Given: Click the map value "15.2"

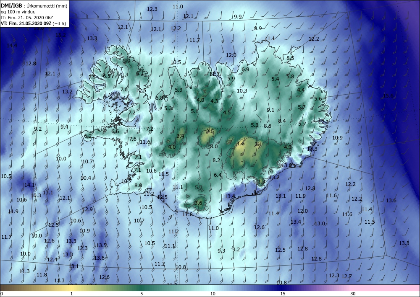Looking at the screenshot, I should pos(60,35).
